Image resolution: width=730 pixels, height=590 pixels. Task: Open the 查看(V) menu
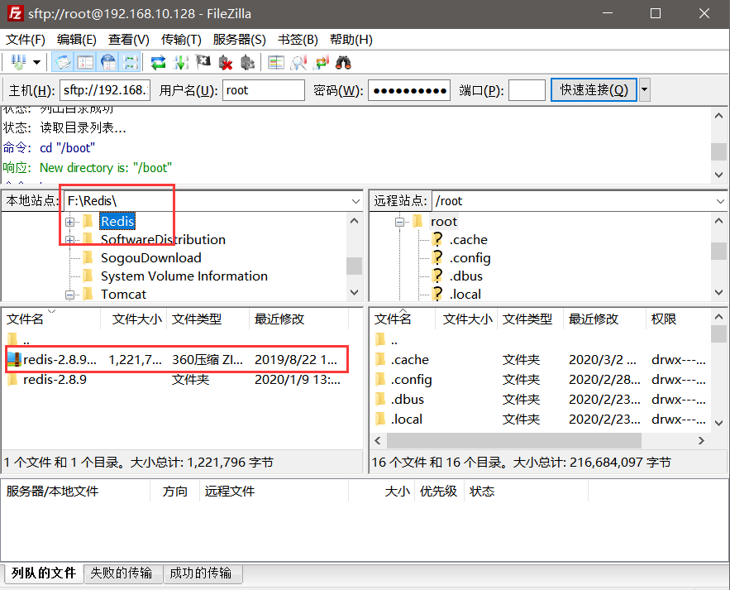click(x=129, y=40)
